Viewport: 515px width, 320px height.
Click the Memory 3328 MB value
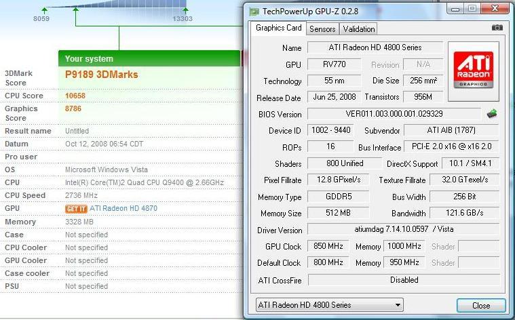click(79, 222)
